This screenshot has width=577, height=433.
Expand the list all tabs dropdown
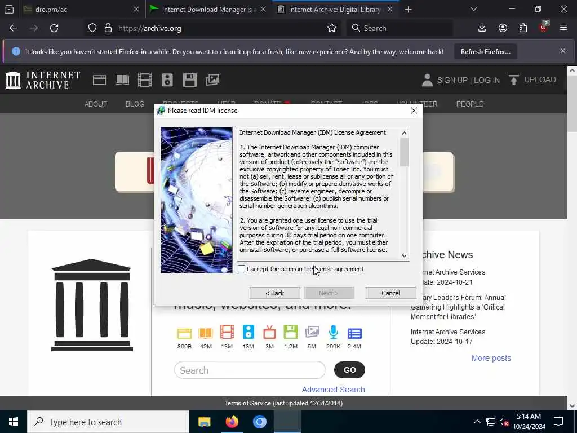(474, 9)
